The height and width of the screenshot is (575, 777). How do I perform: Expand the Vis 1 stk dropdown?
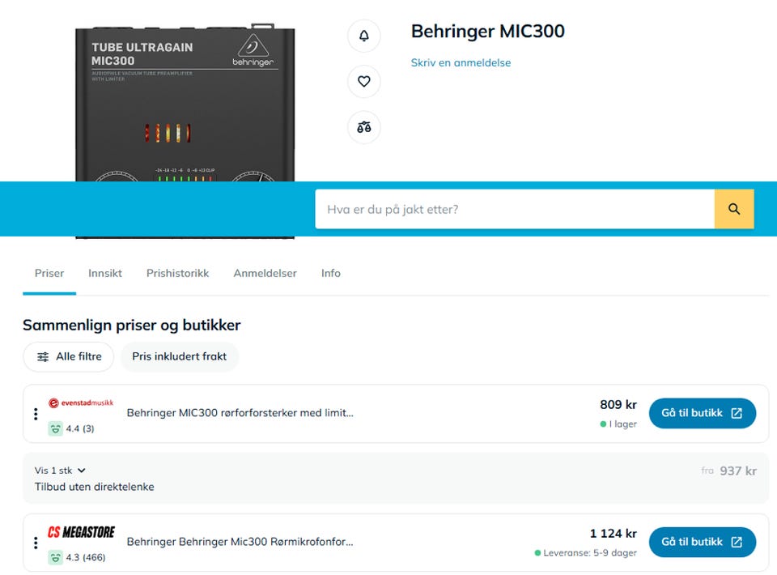60,471
